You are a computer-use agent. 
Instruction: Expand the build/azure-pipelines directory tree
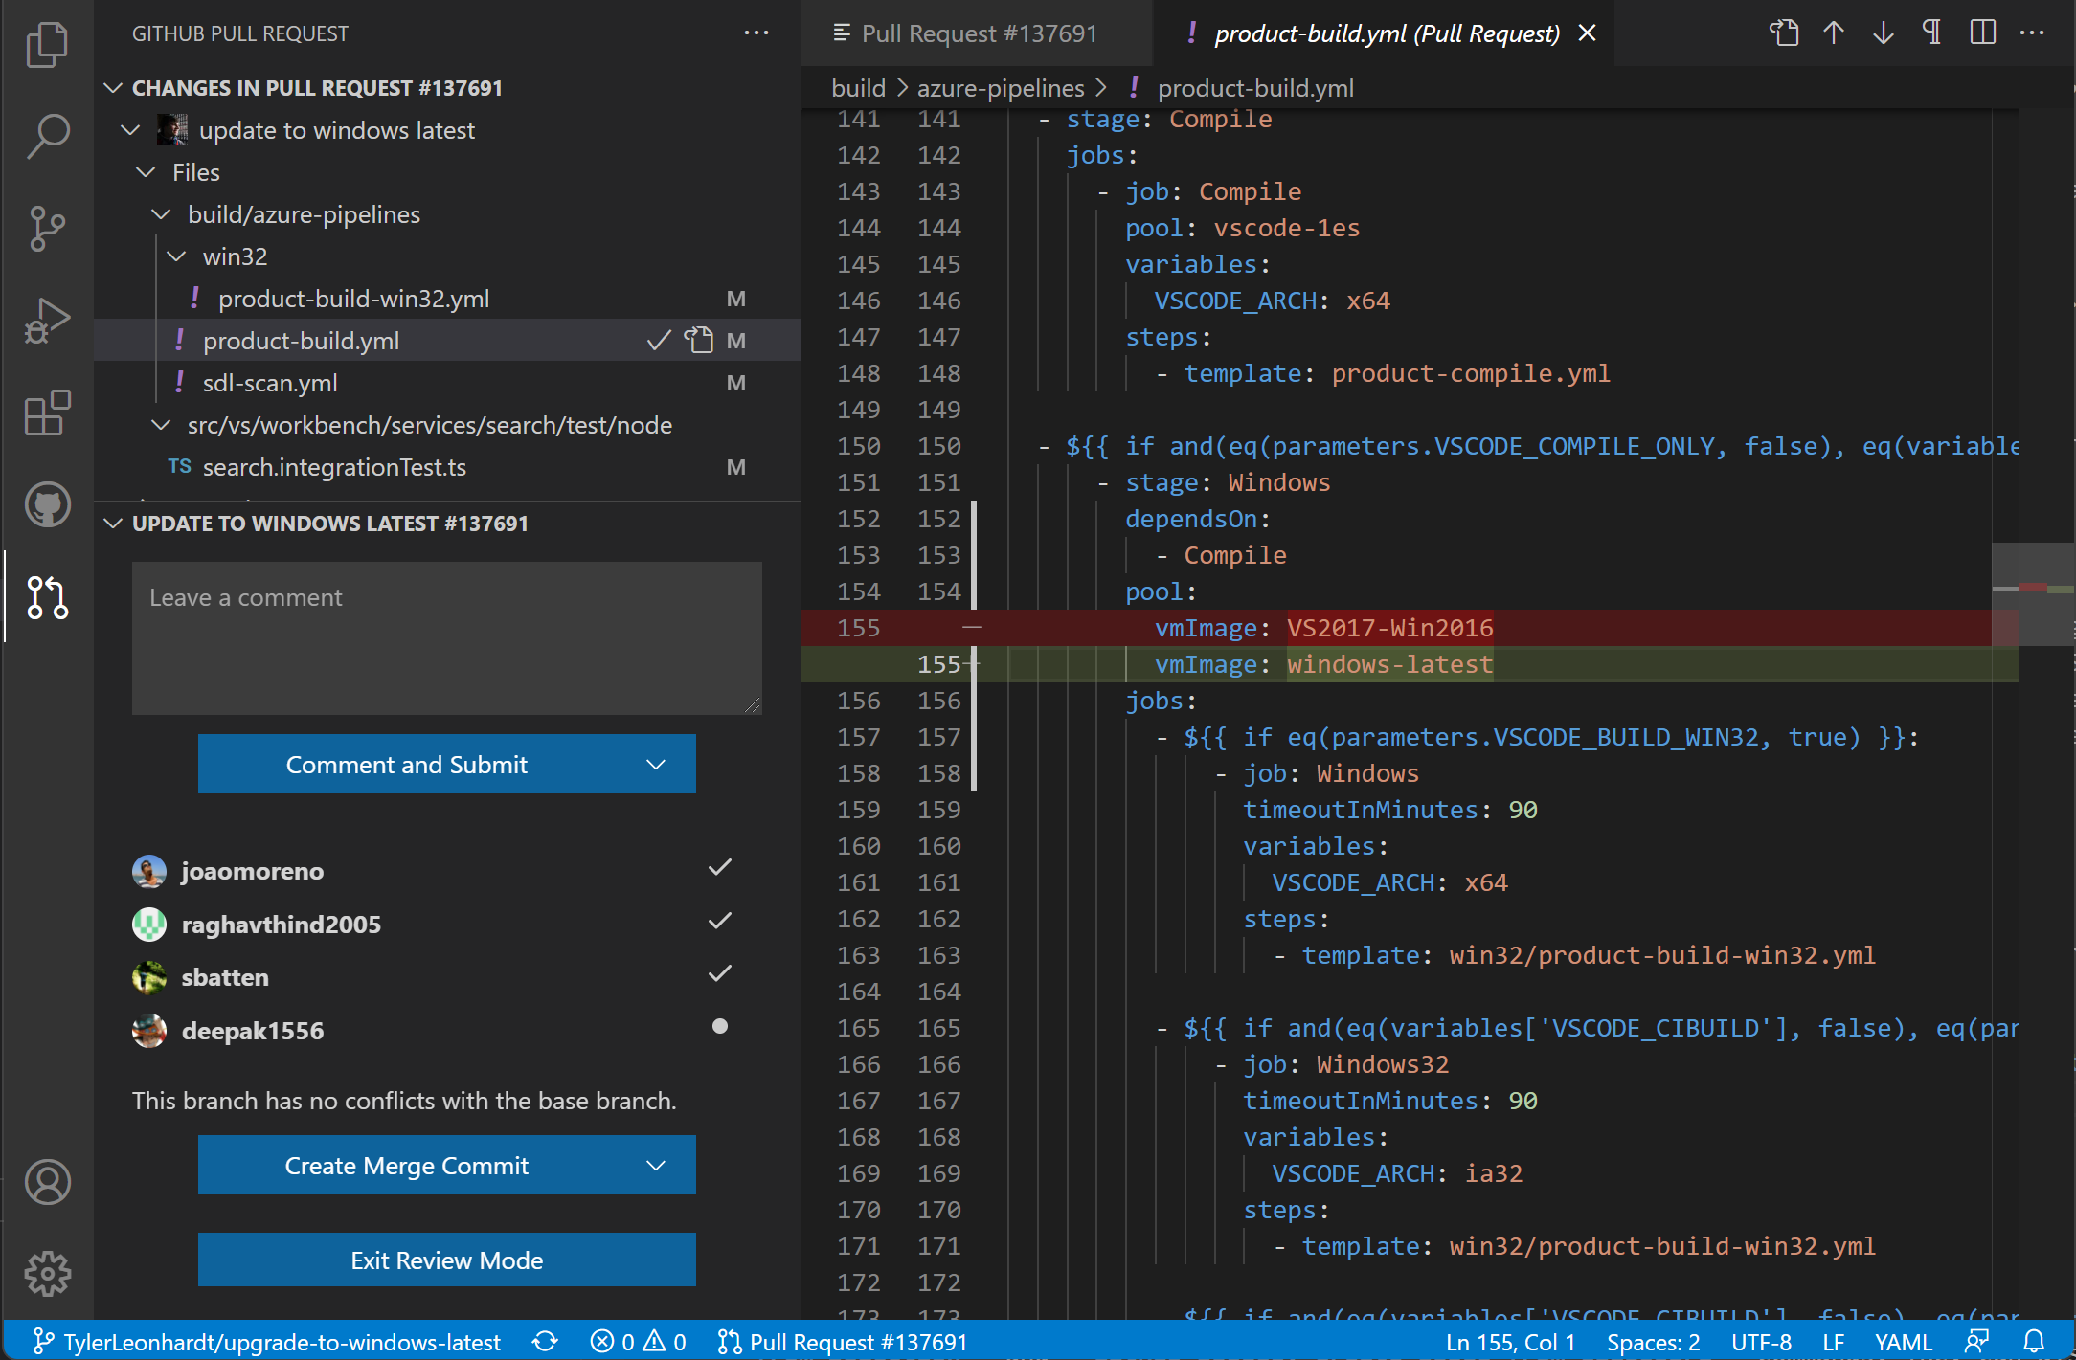pos(164,214)
